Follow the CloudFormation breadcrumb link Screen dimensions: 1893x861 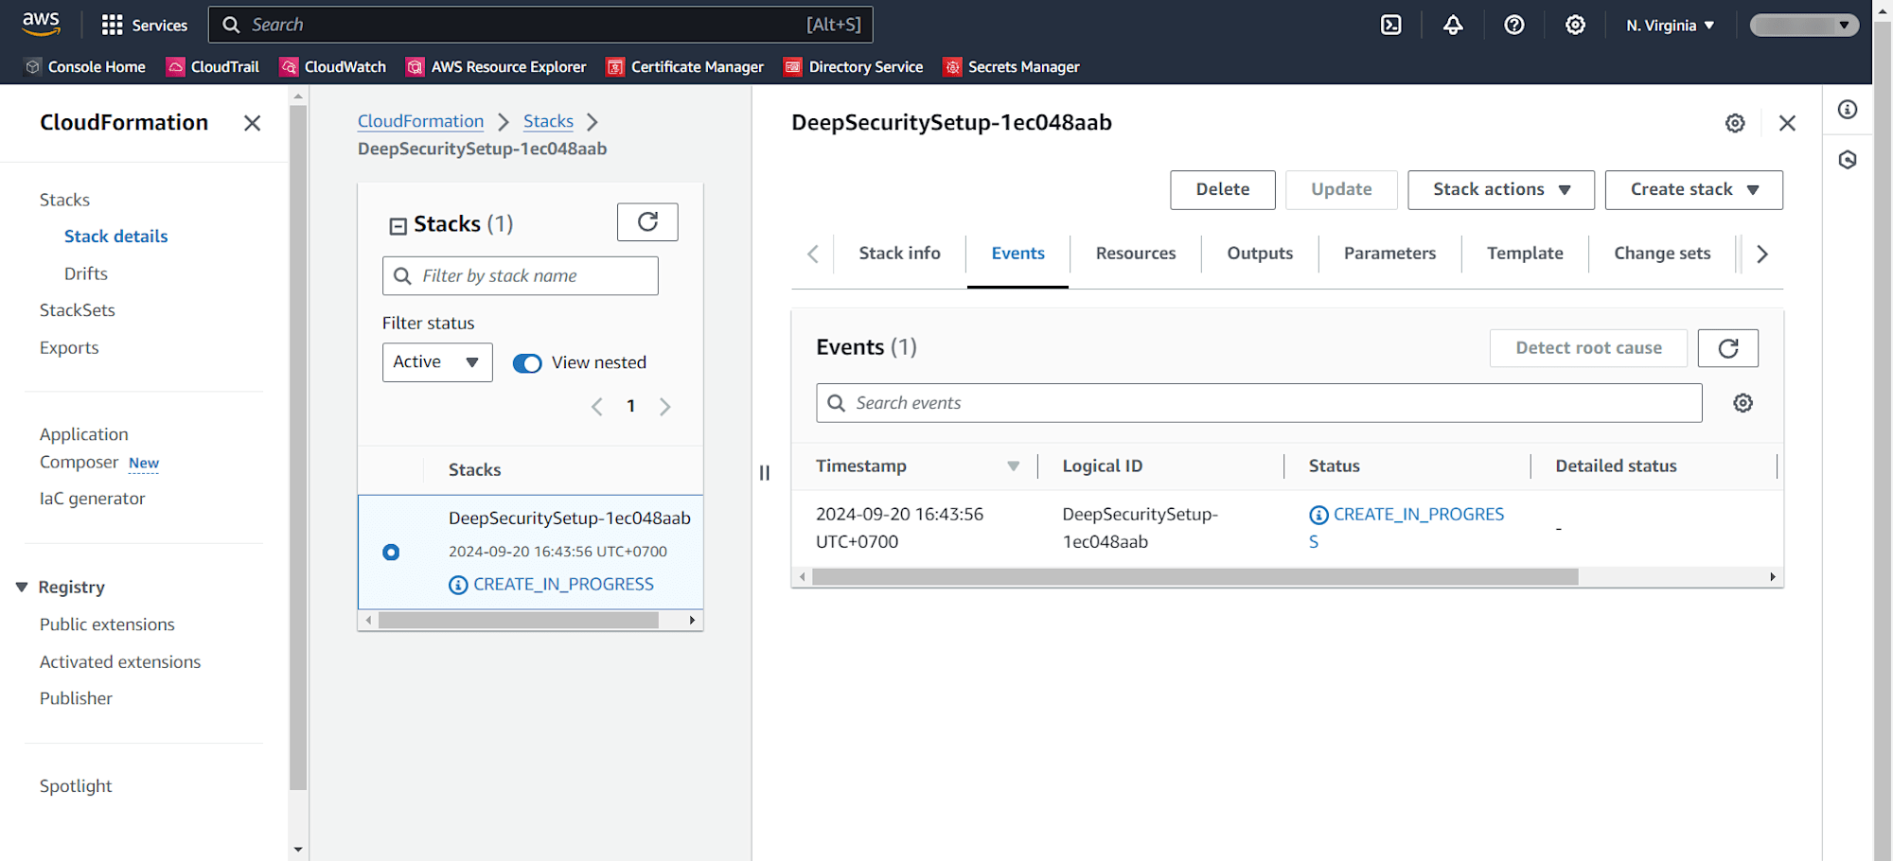(420, 121)
